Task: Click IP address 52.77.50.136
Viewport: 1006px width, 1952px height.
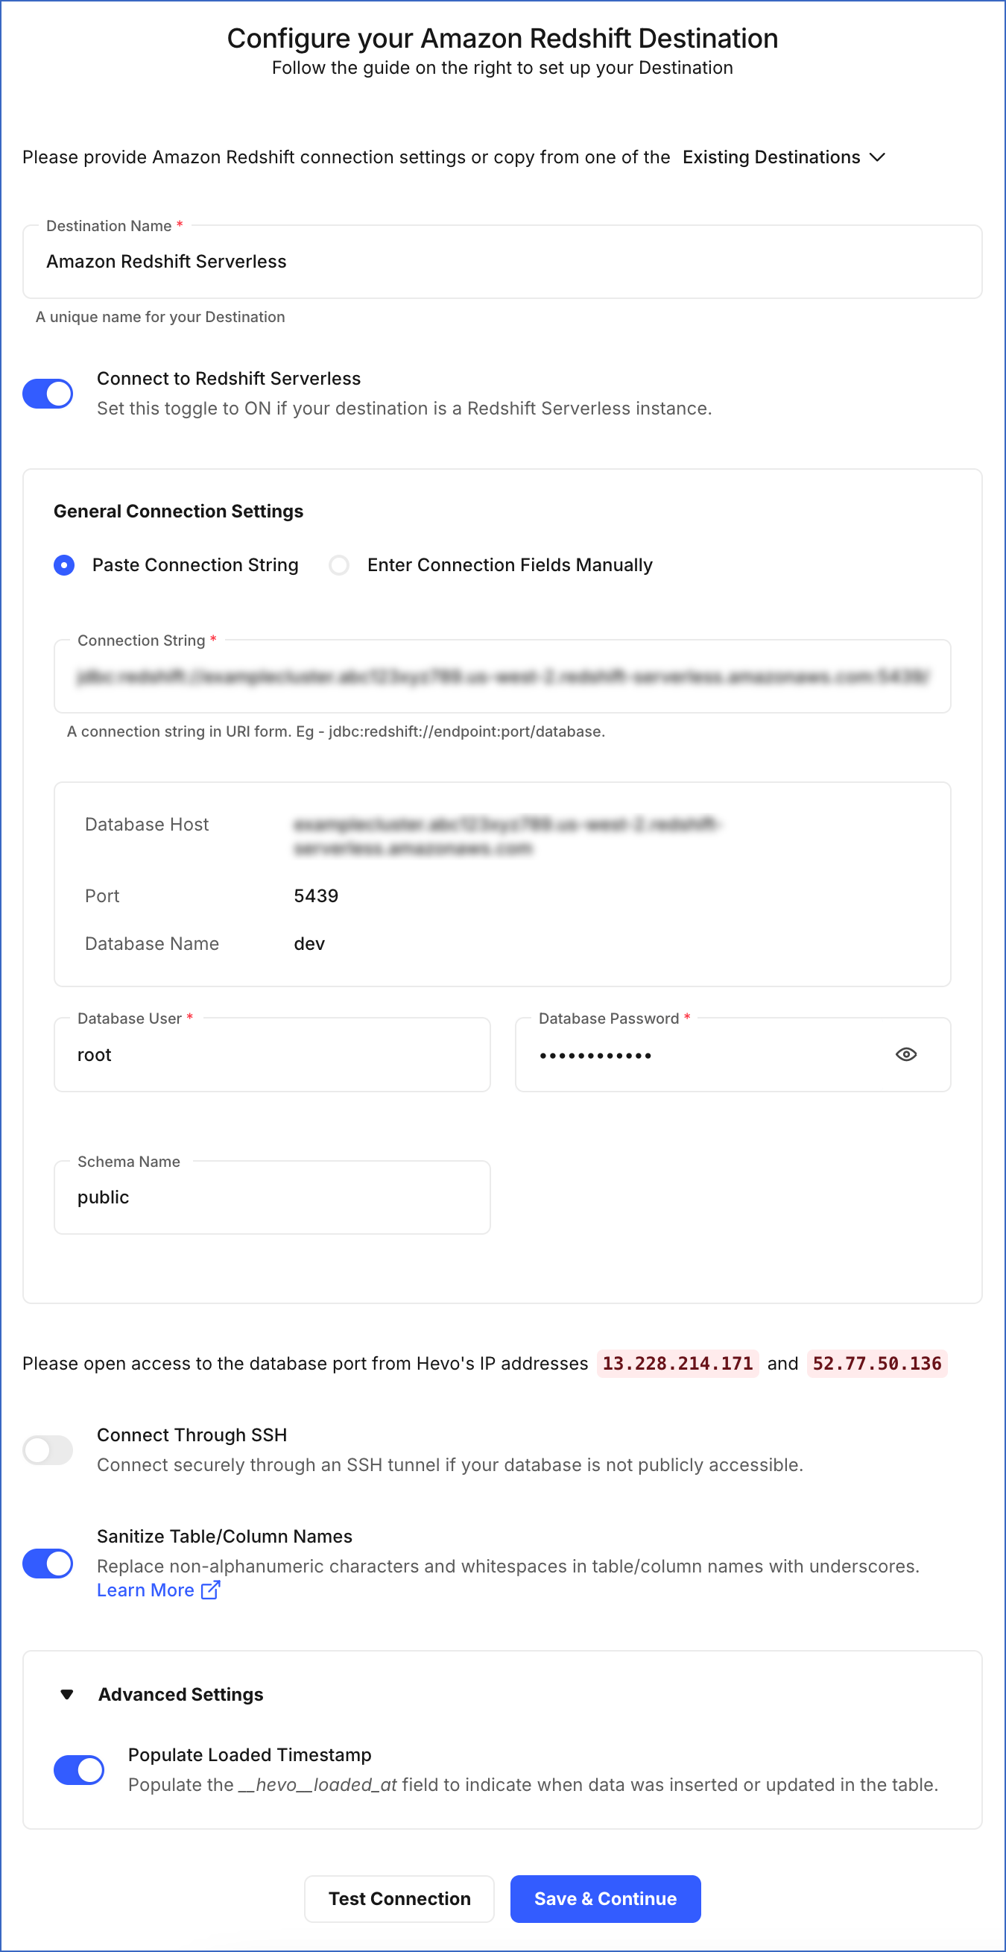Action: click(876, 1363)
